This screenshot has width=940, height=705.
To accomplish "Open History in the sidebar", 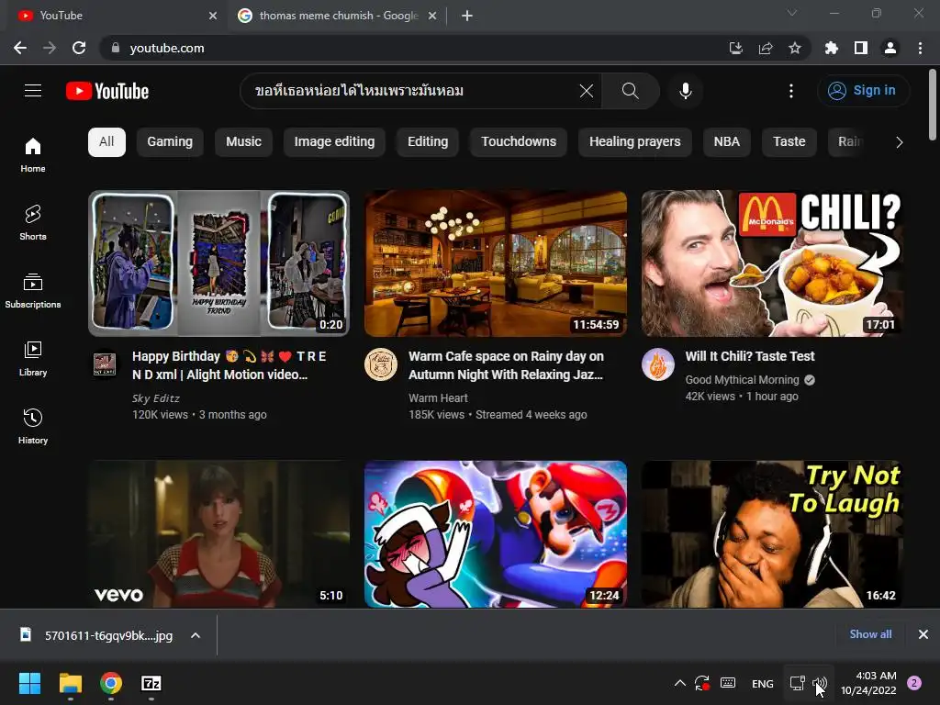I will pyautogui.click(x=33, y=426).
